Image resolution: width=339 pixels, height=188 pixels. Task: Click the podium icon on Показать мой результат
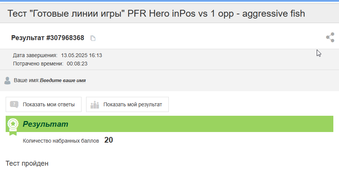coord(95,105)
